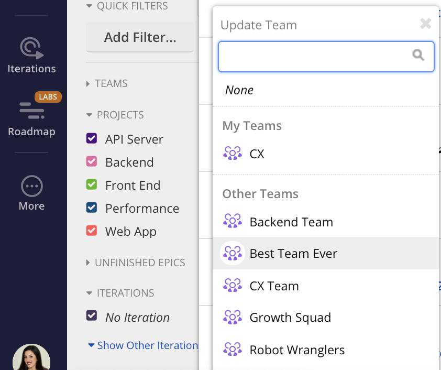The image size is (441, 370).
Task: Click the LABS badge on Roadmap
Action: click(48, 97)
